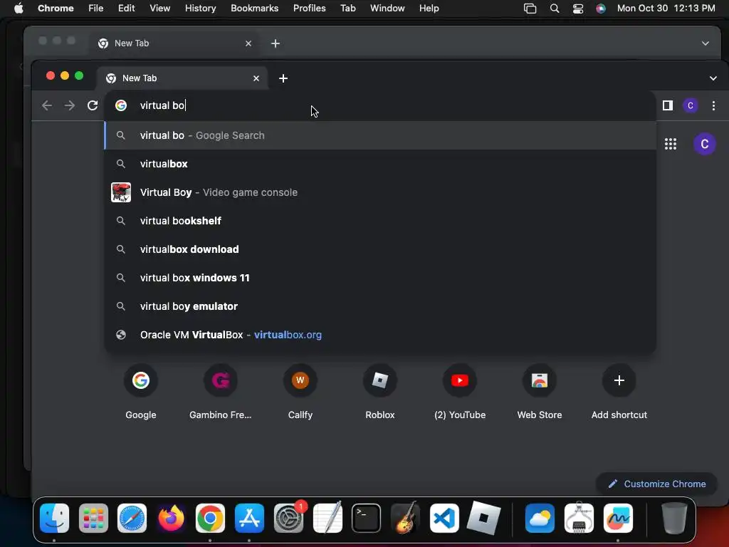Image resolution: width=729 pixels, height=547 pixels.
Task: Select the front window's New Tab tab
Action: tap(182, 78)
